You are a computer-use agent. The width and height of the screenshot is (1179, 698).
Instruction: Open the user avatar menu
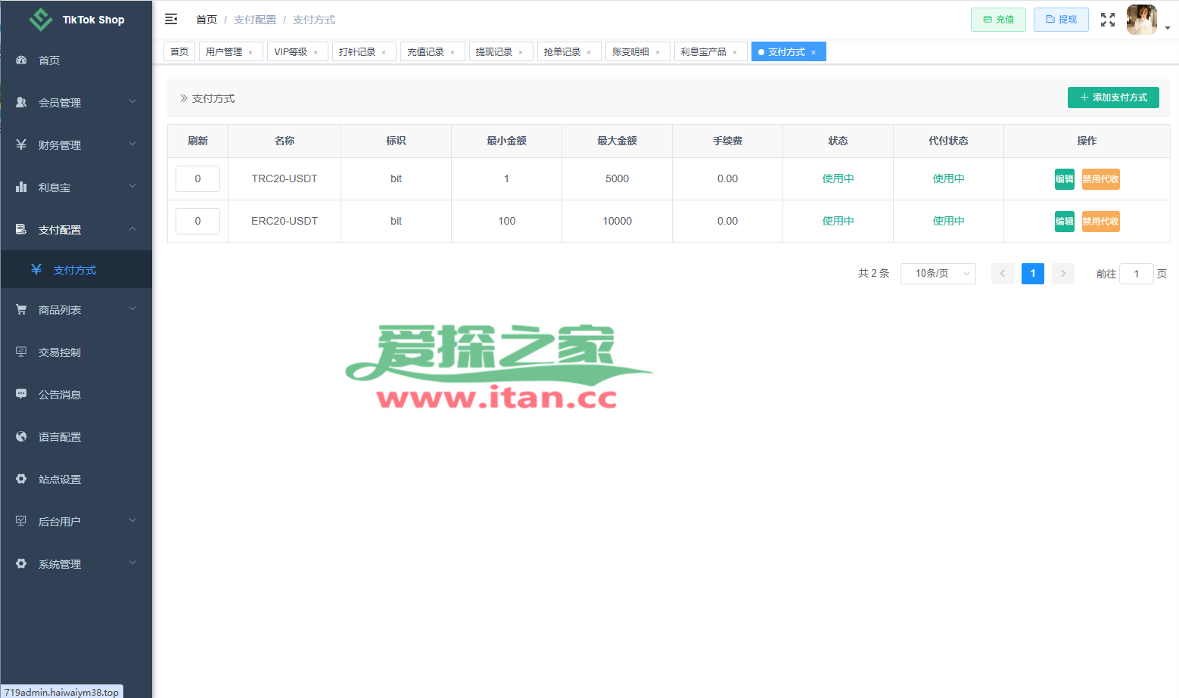[x=1142, y=20]
